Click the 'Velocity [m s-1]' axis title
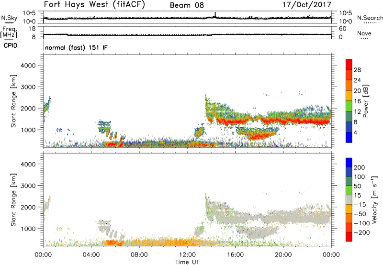Viewport: 383px width, 265px height. [x=374, y=199]
